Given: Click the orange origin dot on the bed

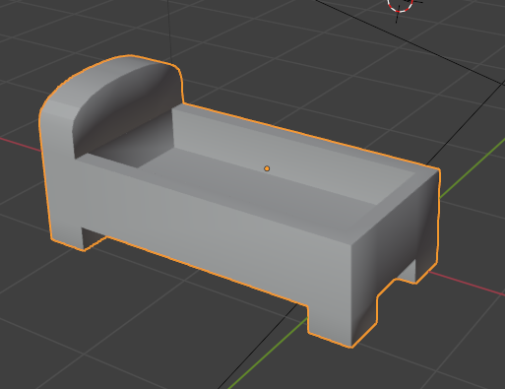Looking at the screenshot, I should 267,168.
